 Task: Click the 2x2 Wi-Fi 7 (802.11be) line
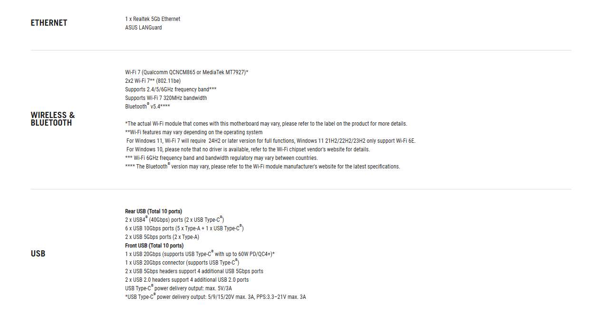(x=153, y=81)
